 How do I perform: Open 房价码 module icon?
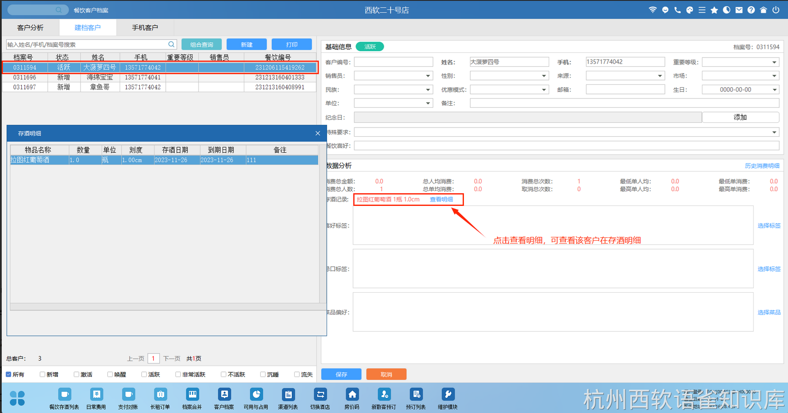(x=352, y=395)
